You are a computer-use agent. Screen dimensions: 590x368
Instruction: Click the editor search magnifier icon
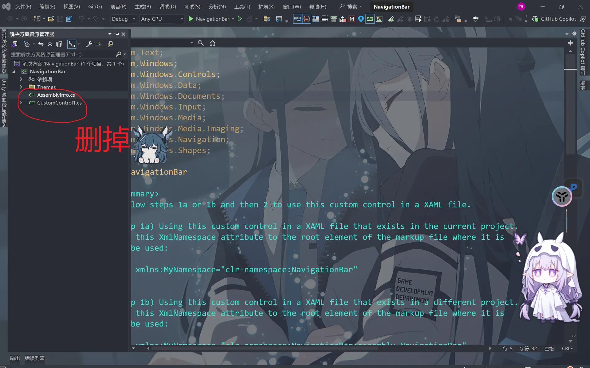201,43
